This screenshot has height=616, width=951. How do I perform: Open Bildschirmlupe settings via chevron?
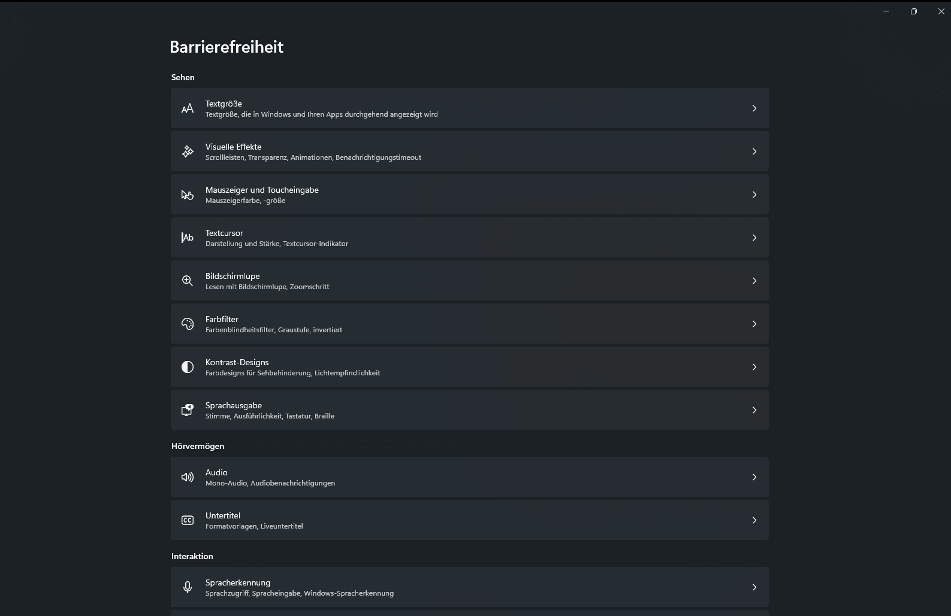coord(754,281)
